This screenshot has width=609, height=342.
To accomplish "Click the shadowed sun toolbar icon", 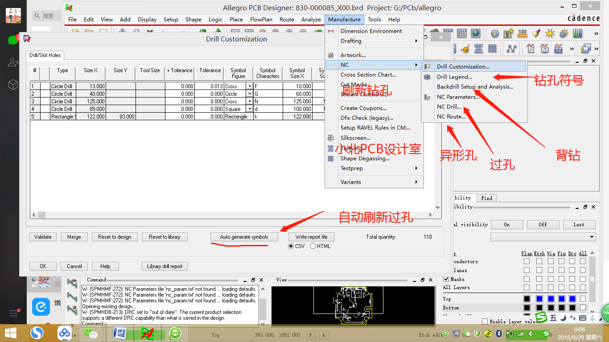I will point(564,33).
